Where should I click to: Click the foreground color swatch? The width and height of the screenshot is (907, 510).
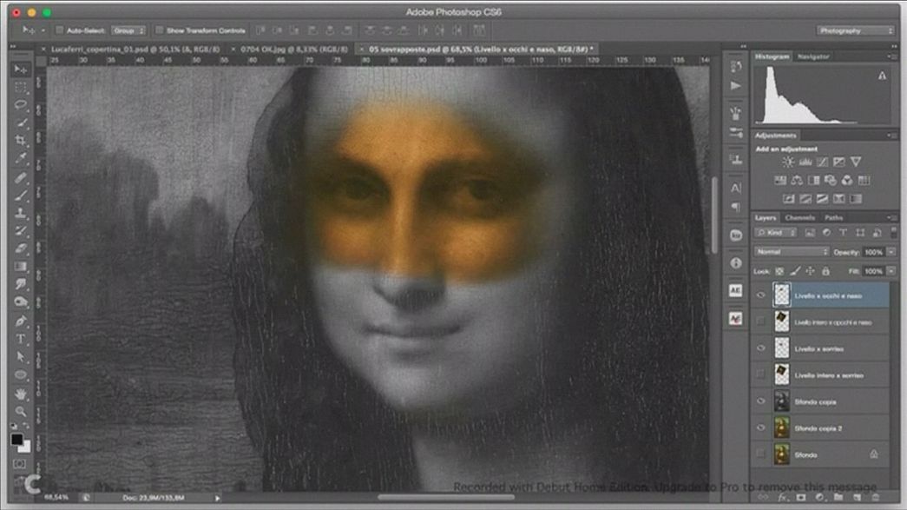(x=16, y=440)
